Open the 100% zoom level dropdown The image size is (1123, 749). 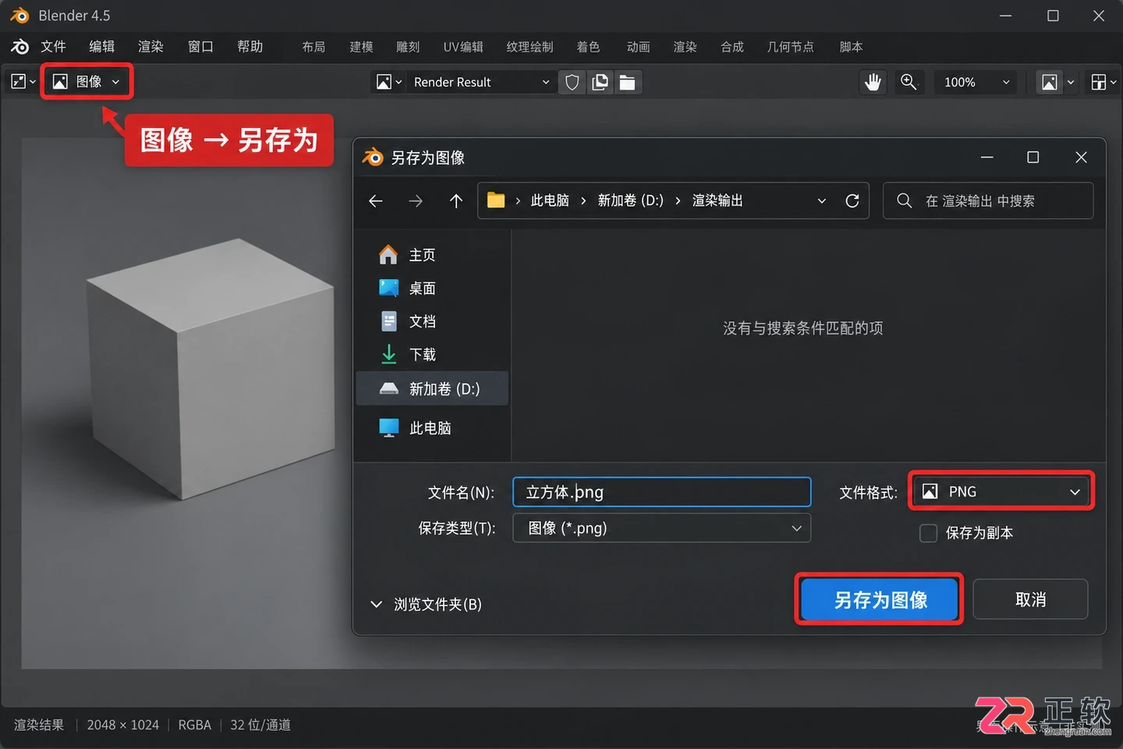tap(976, 82)
